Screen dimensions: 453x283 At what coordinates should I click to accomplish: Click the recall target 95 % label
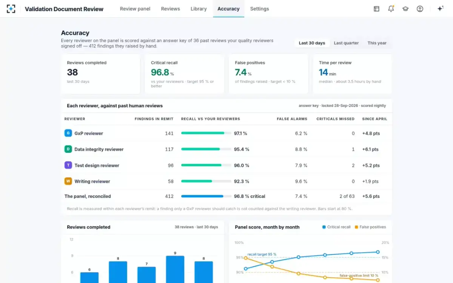point(262,254)
